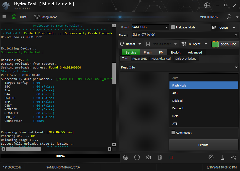Viewport: 240px width, 171px height.
Task: Expand the DL Agent dropdown arrow
Action: [206, 44]
